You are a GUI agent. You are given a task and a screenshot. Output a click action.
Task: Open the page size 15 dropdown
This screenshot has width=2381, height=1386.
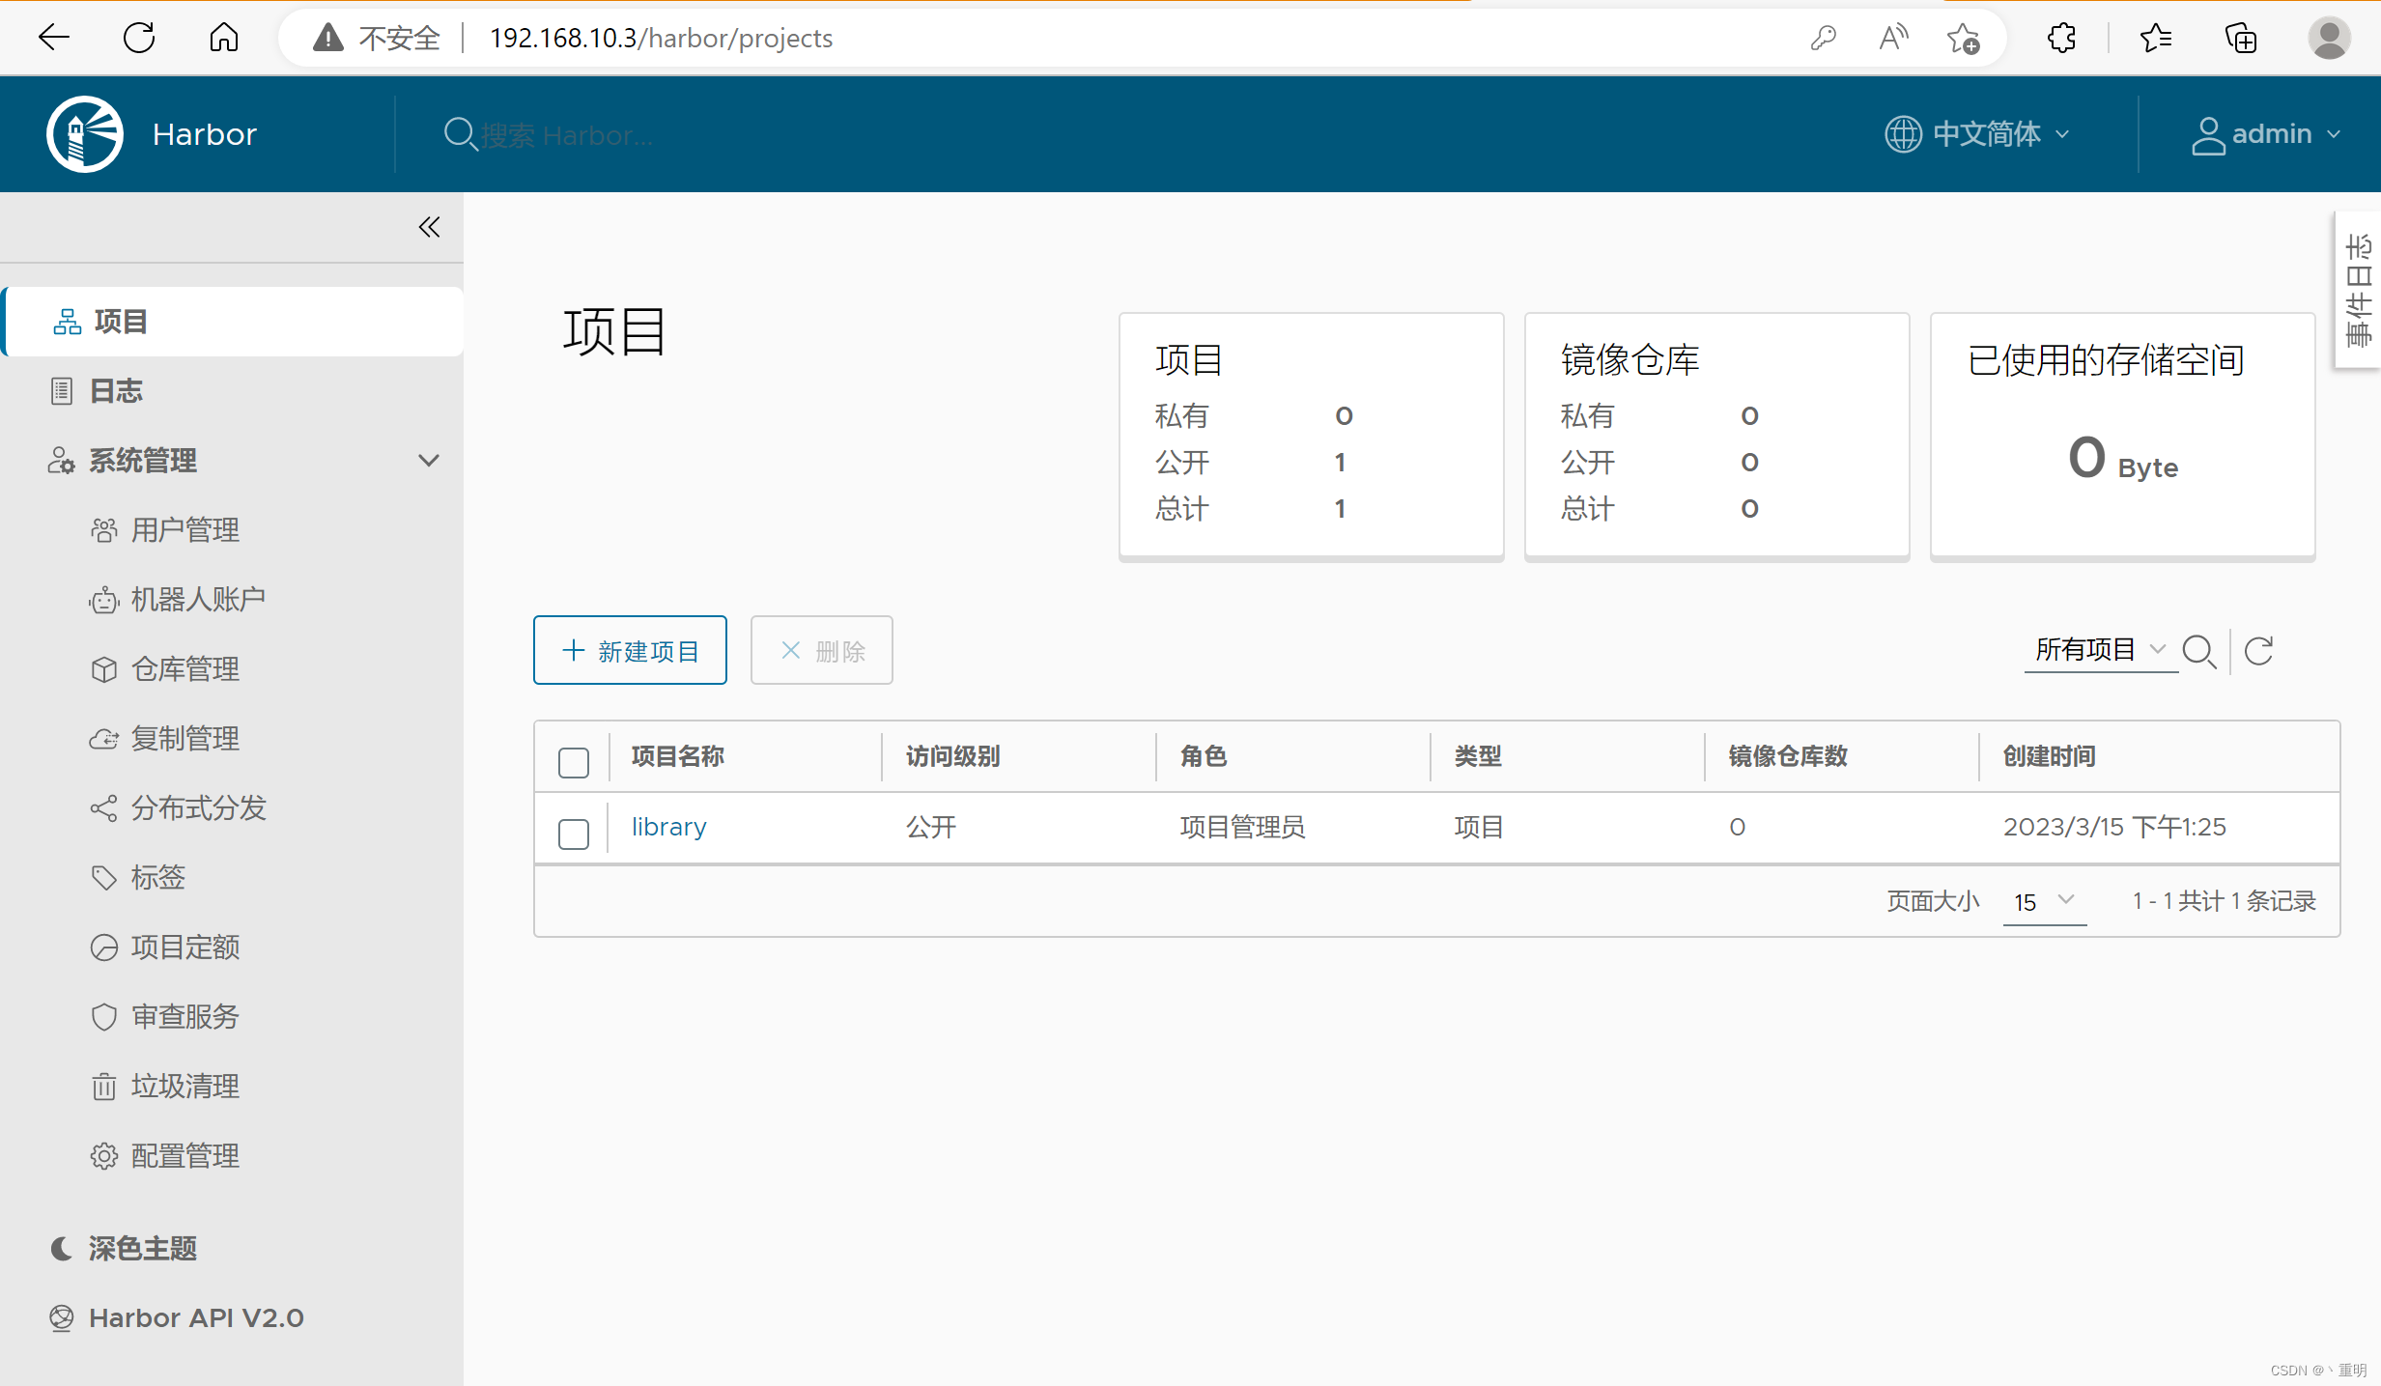click(2044, 901)
